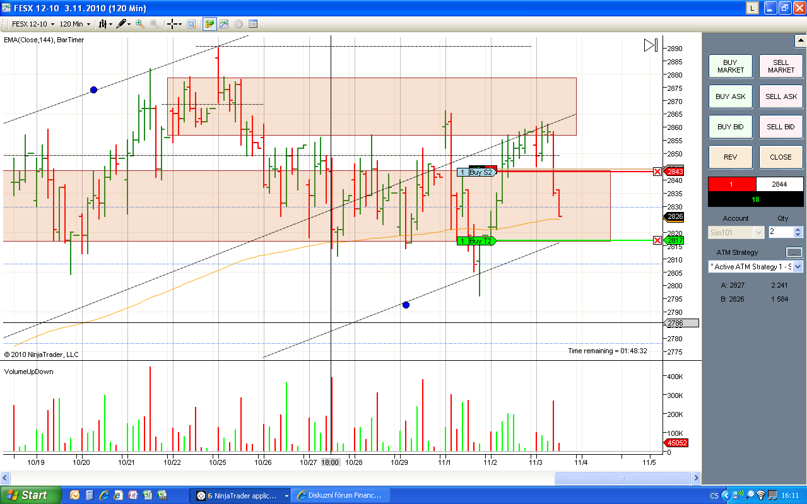Open the crosshair cursor dropdown
This screenshot has height=504, width=807.
coord(174,24)
